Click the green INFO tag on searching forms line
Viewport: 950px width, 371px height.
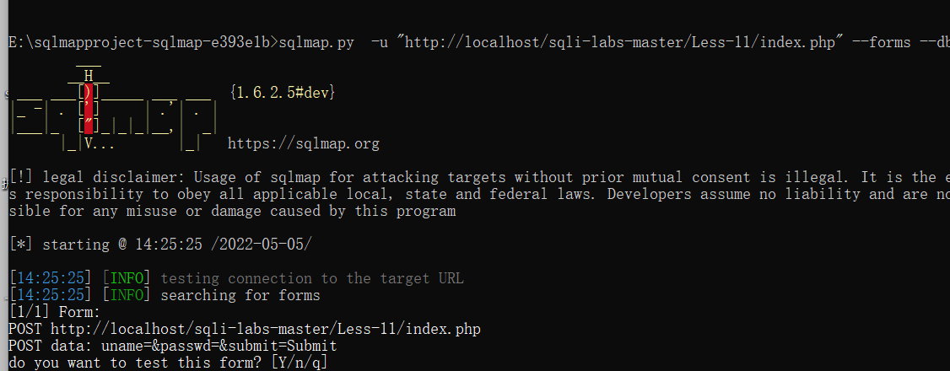click(x=126, y=295)
